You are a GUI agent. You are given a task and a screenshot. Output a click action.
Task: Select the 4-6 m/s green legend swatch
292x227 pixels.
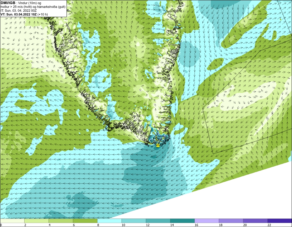[x=61, y=221]
